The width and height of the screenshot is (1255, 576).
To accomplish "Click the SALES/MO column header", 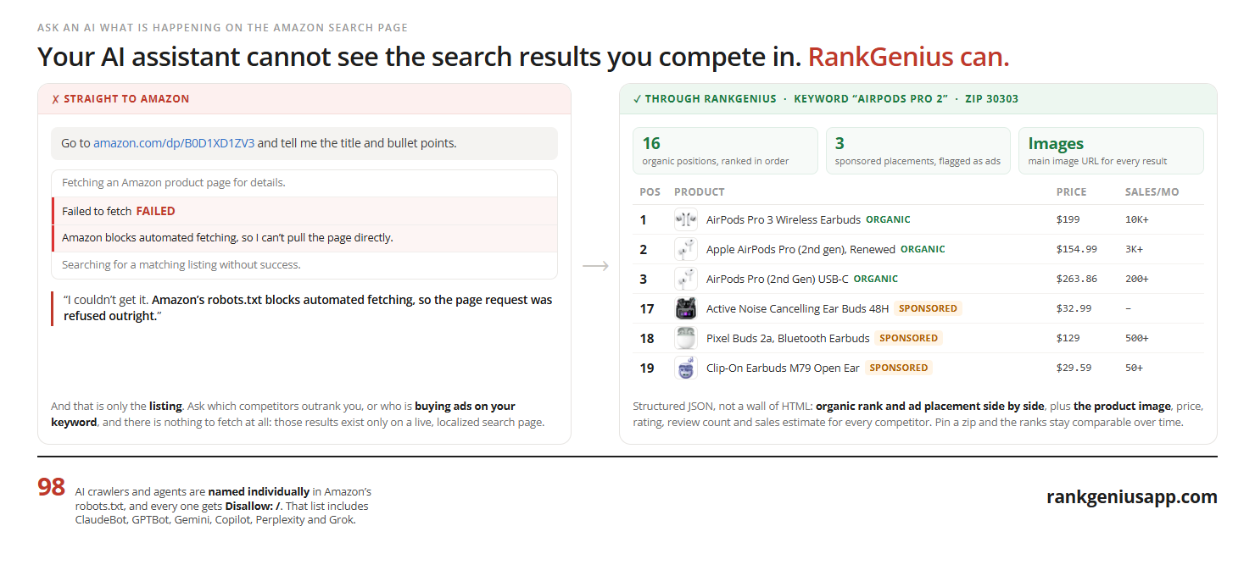I will [x=1152, y=192].
